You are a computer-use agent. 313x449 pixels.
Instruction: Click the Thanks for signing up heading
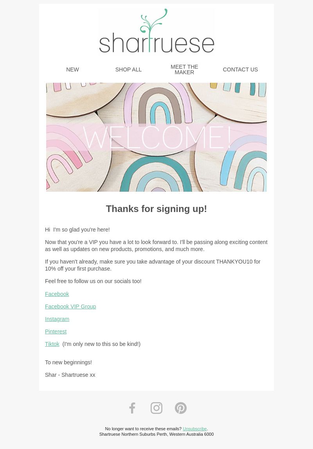156,209
